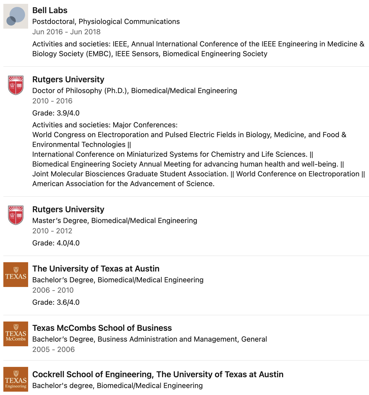The height and width of the screenshot is (395, 369).
Task: Open Texas McCombs School of Business title
Action: point(102,328)
